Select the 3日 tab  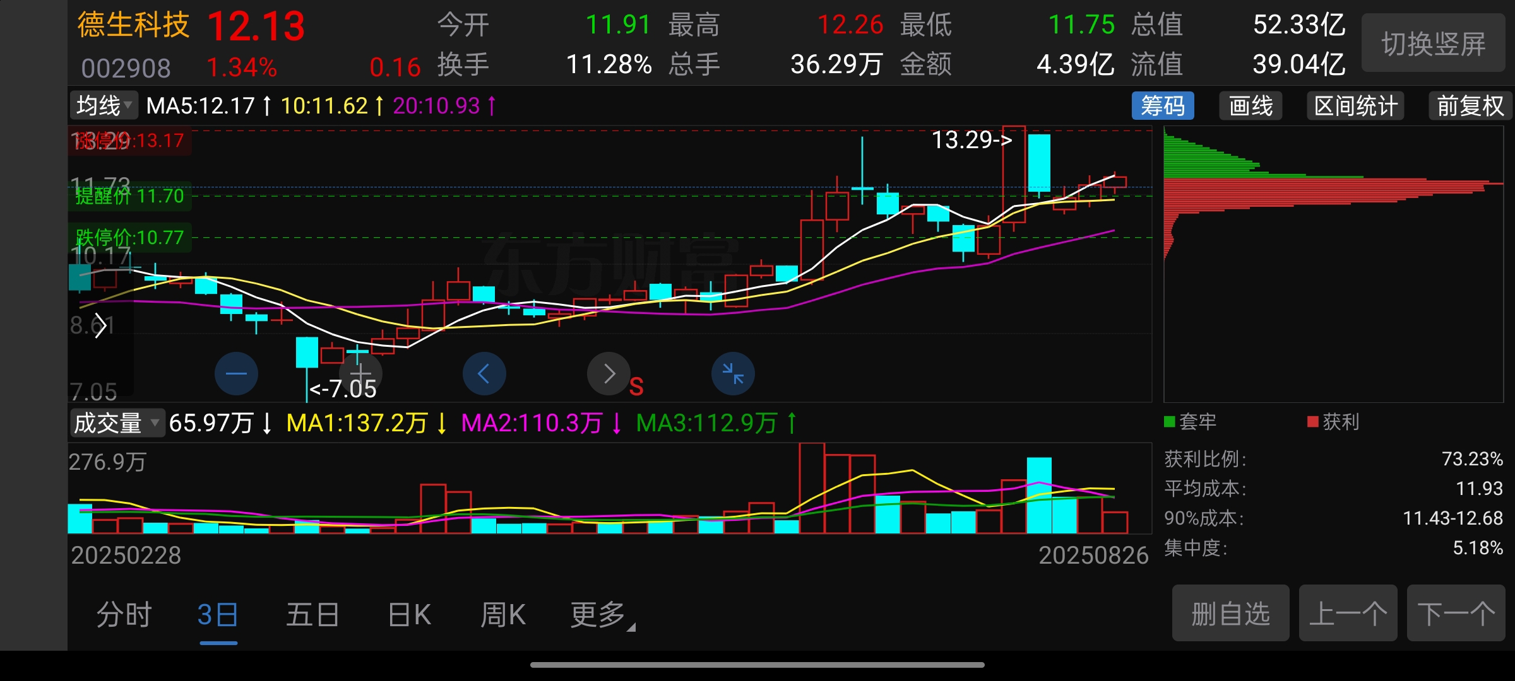(218, 615)
